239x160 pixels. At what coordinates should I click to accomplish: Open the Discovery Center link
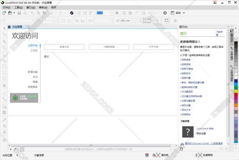click(204, 144)
